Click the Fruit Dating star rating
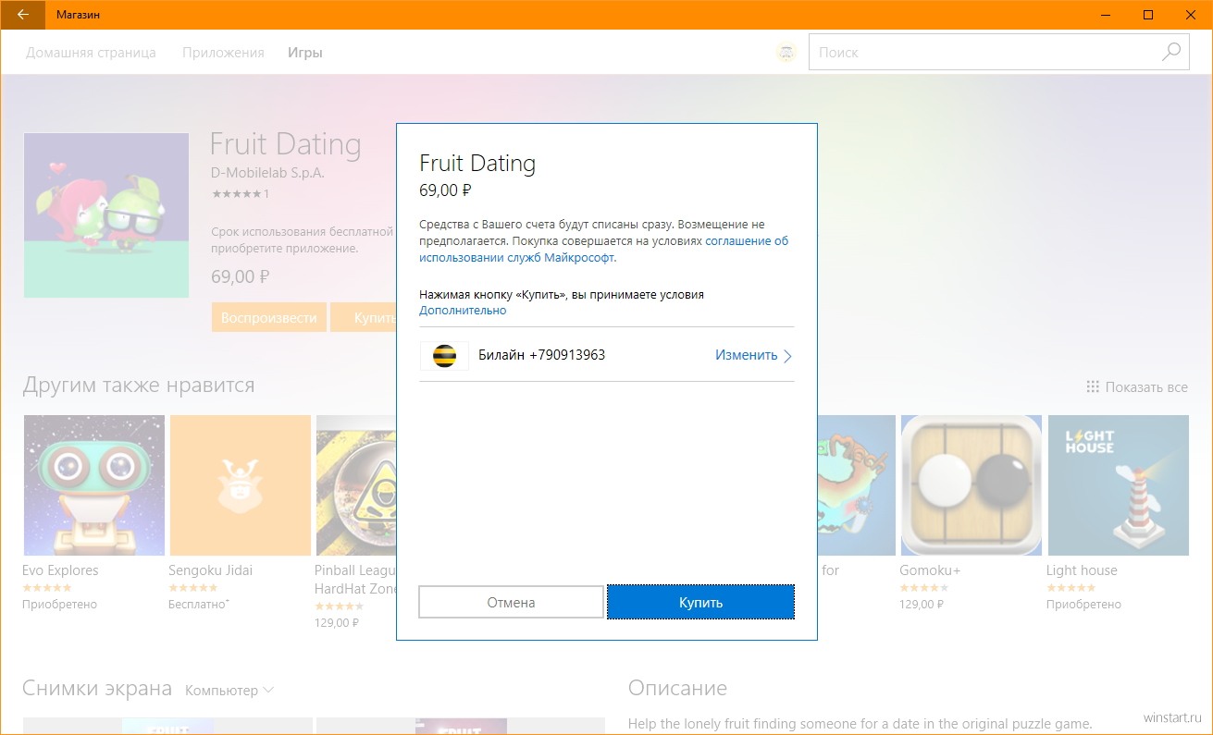The image size is (1213, 735). coord(240,194)
